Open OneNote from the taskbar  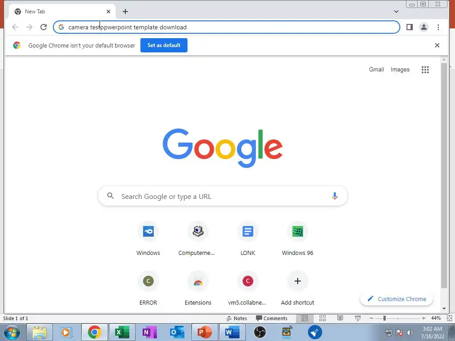pos(149,332)
